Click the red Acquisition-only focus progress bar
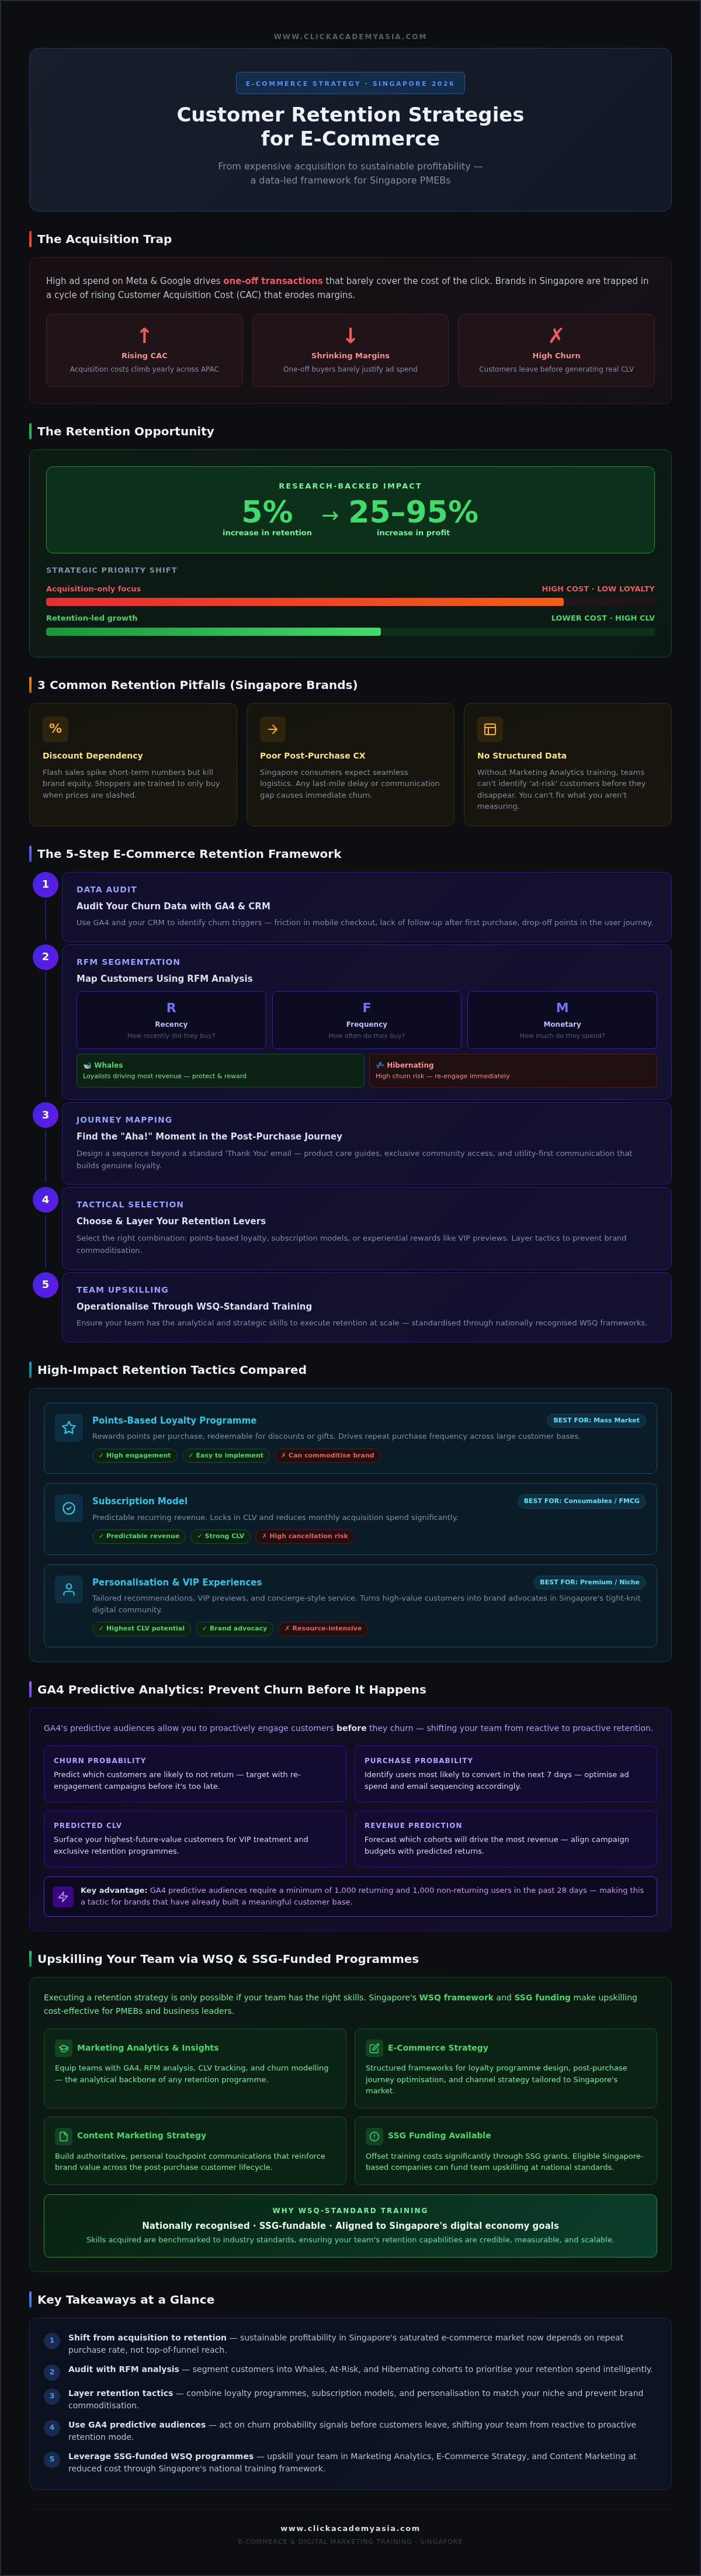Image resolution: width=701 pixels, height=2576 pixels. point(305,602)
